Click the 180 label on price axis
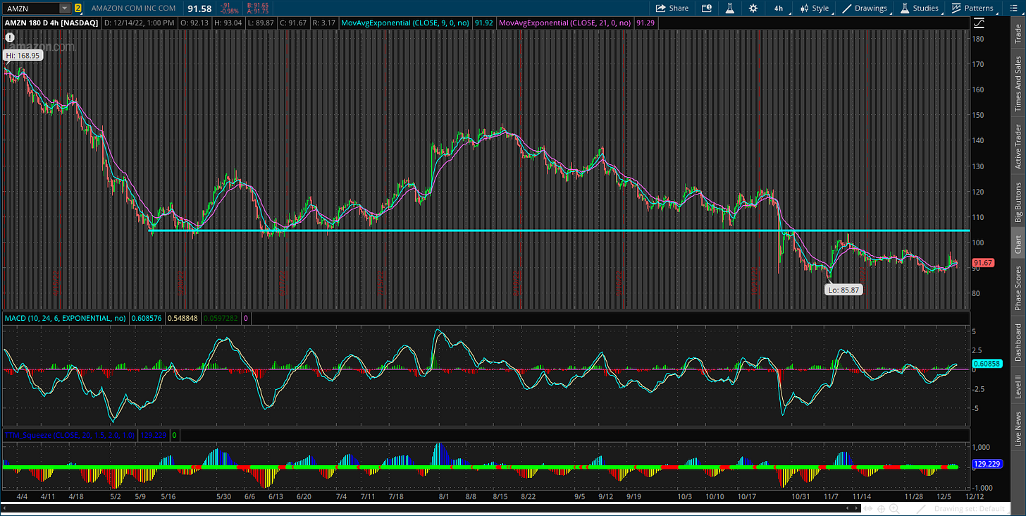 click(x=978, y=38)
